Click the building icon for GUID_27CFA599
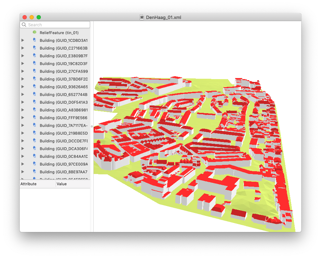The height and width of the screenshot is (258, 321). [34, 71]
